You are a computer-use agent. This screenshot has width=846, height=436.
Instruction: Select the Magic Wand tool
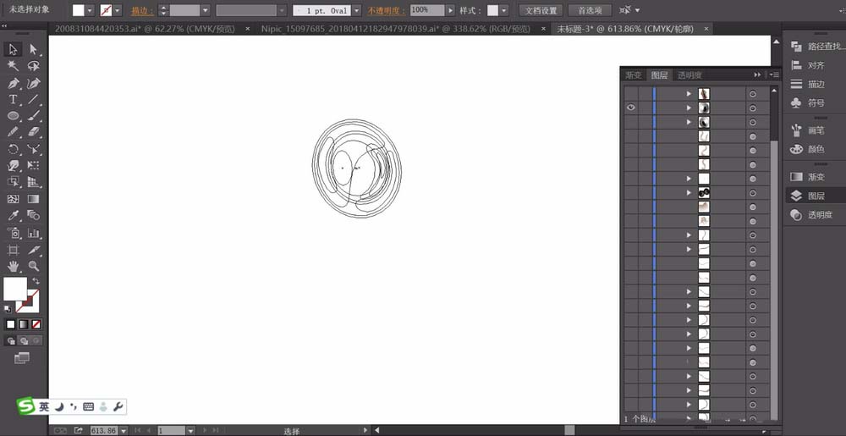[x=13, y=66]
